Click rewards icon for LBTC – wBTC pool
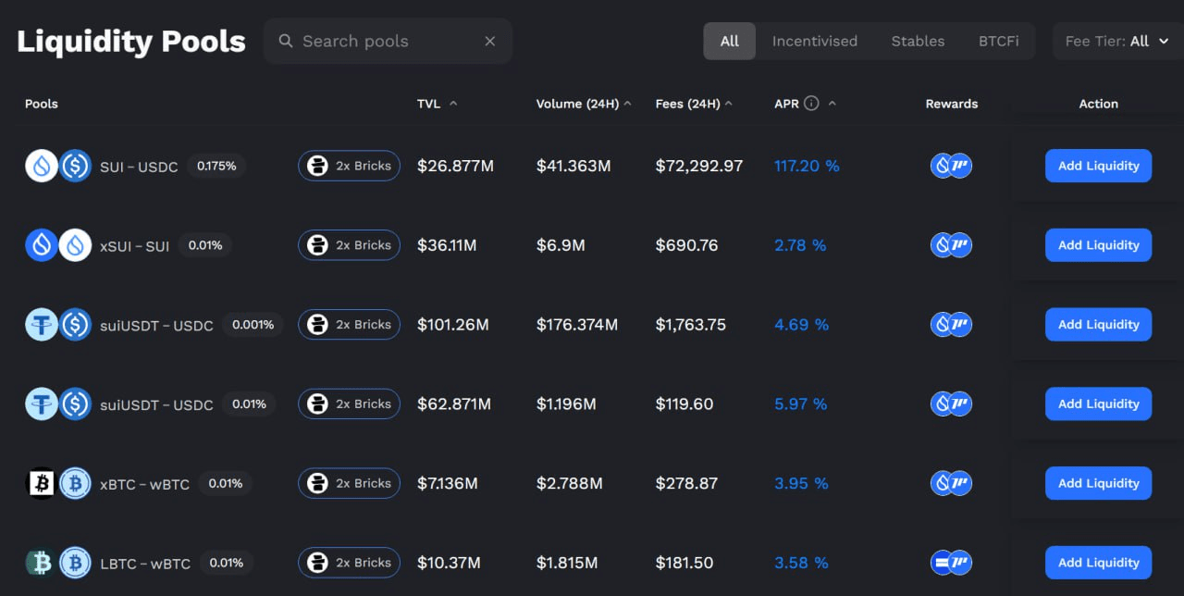The width and height of the screenshot is (1184, 596). click(x=951, y=563)
